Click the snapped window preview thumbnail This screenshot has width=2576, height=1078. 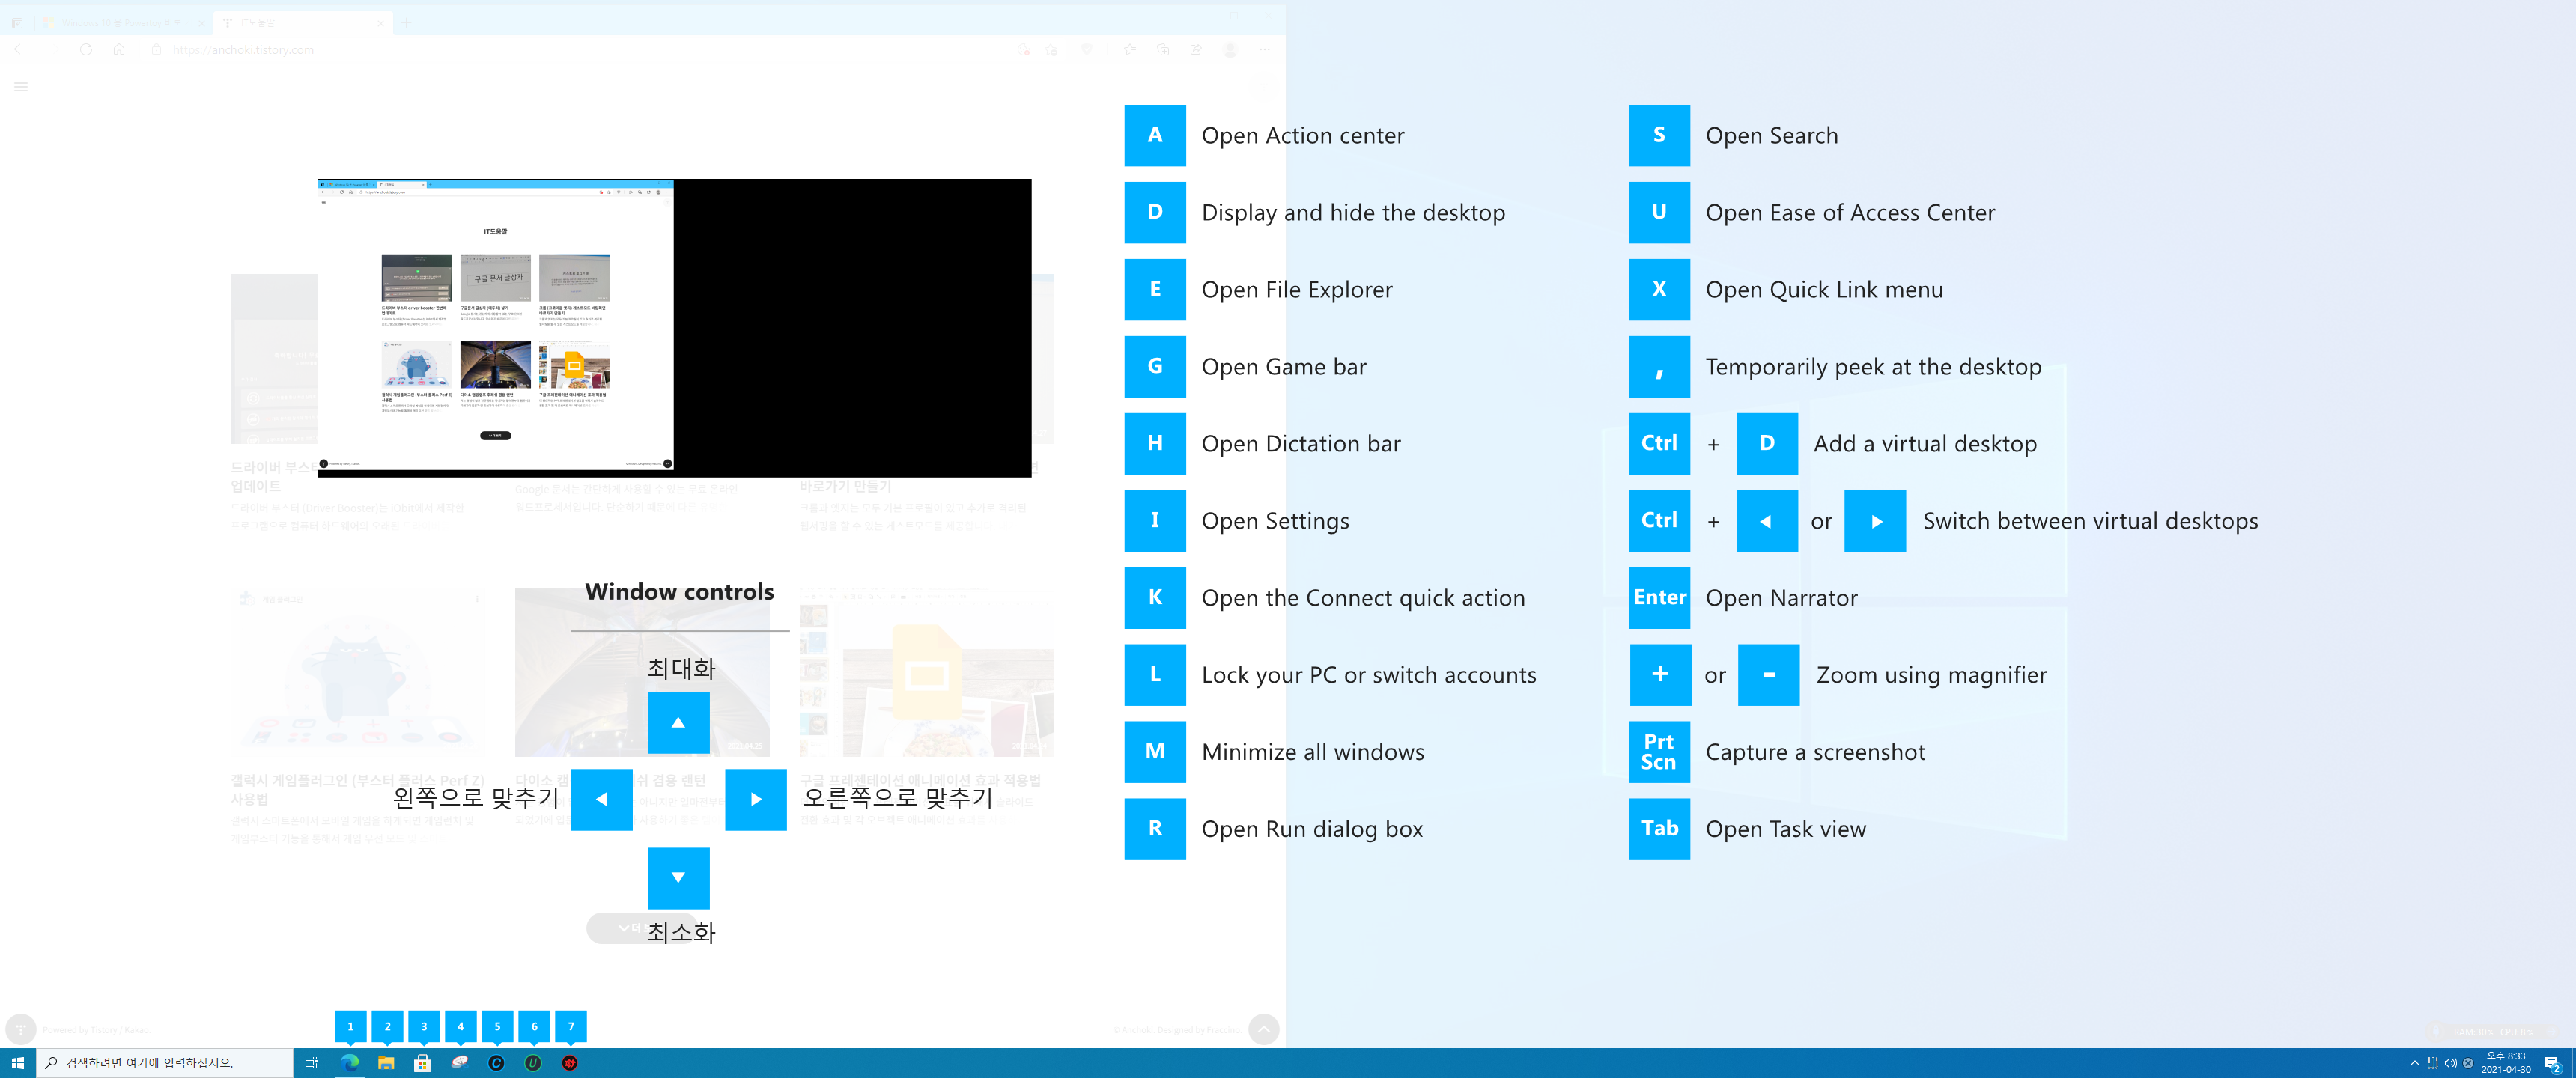[x=496, y=325]
